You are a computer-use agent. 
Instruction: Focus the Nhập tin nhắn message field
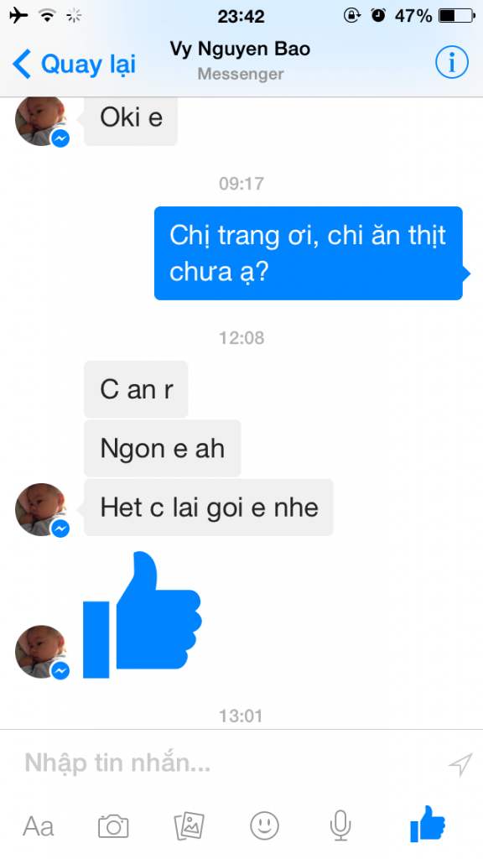coord(230,763)
